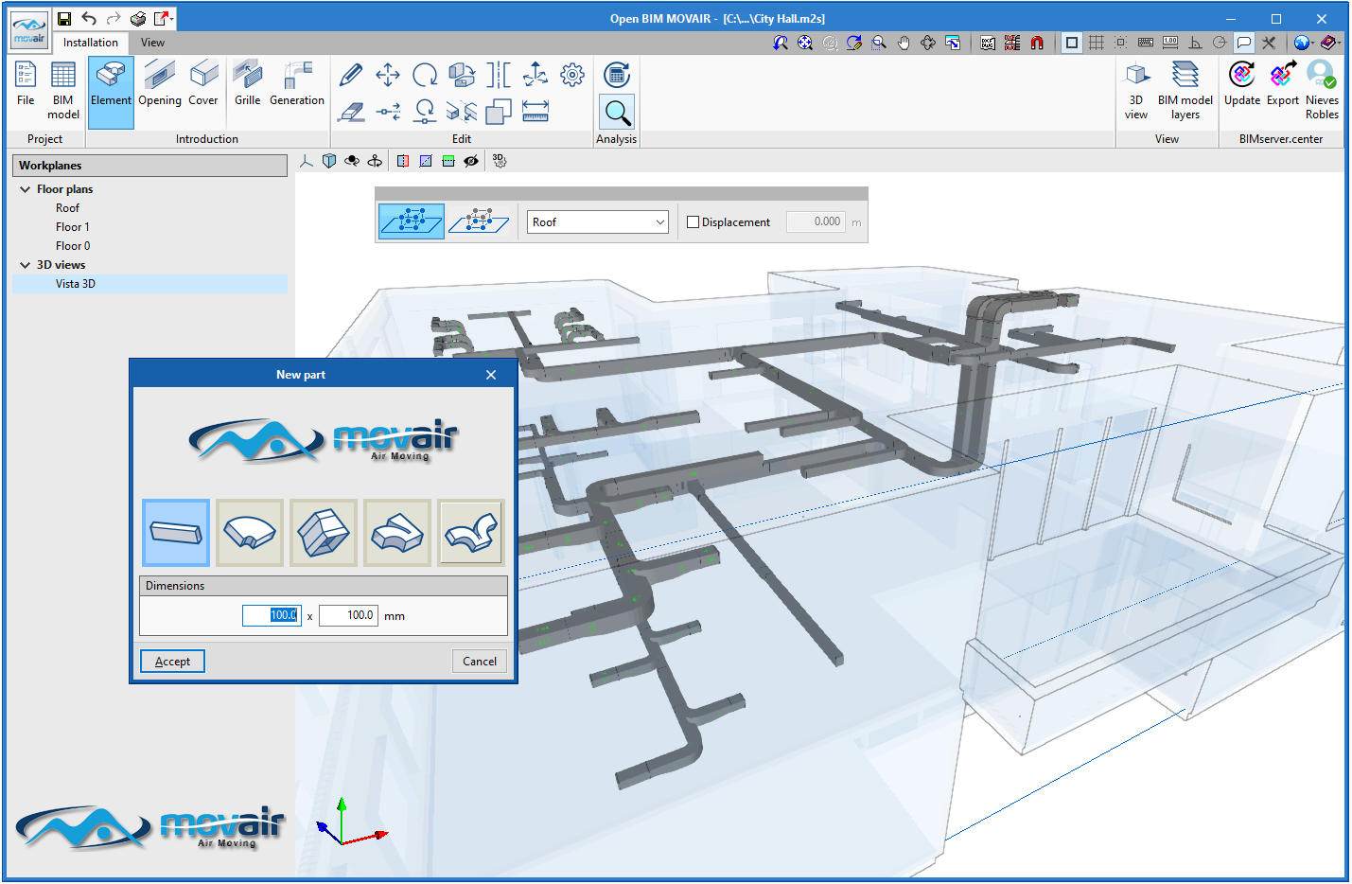Screen dimensions: 1352x884
Task: Select the Roof floor plan
Action: [x=67, y=208]
